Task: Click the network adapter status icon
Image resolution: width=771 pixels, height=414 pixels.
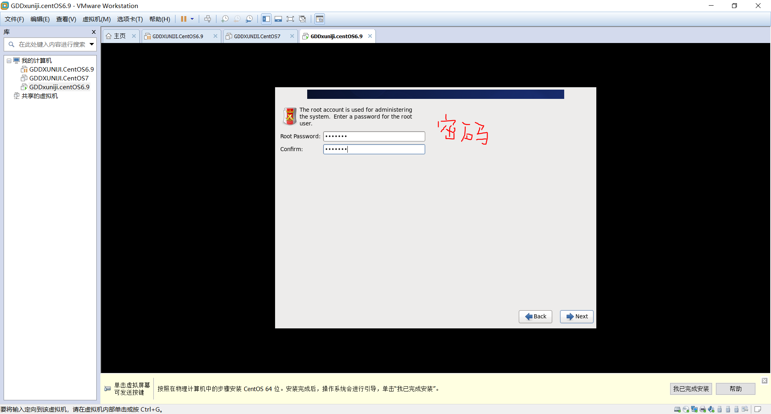Action: [x=694, y=409]
